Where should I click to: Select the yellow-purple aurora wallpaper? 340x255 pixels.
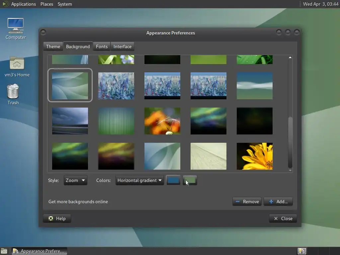[116, 156]
